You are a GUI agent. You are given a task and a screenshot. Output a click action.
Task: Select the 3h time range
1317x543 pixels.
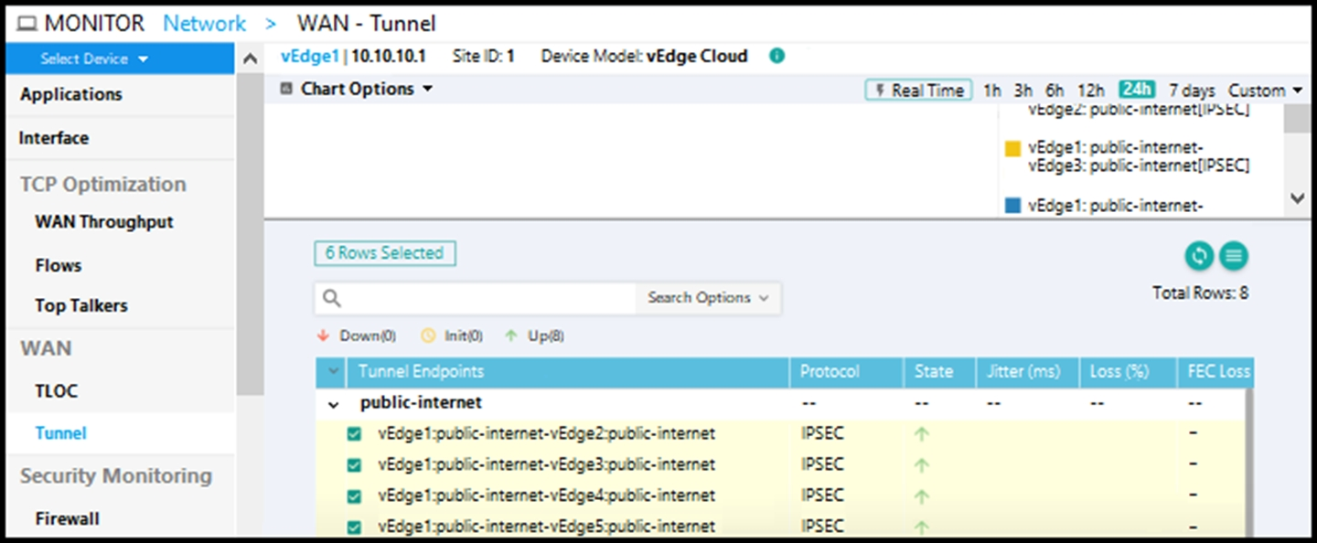(x=1023, y=90)
